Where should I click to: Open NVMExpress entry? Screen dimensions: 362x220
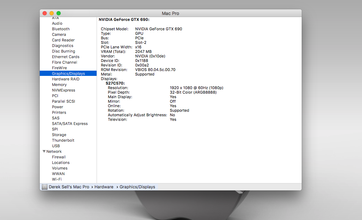pyautogui.click(x=63, y=90)
